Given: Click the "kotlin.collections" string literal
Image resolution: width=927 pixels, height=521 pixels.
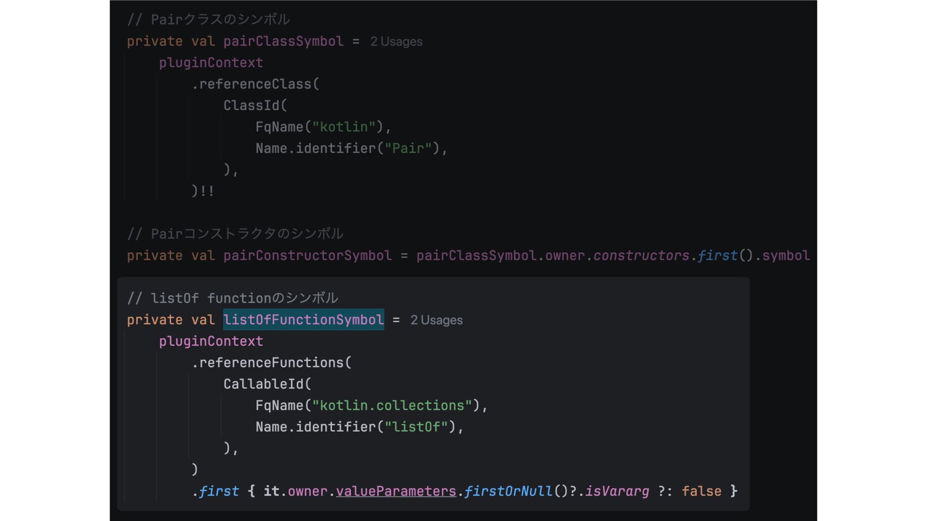Looking at the screenshot, I should 392,405.
